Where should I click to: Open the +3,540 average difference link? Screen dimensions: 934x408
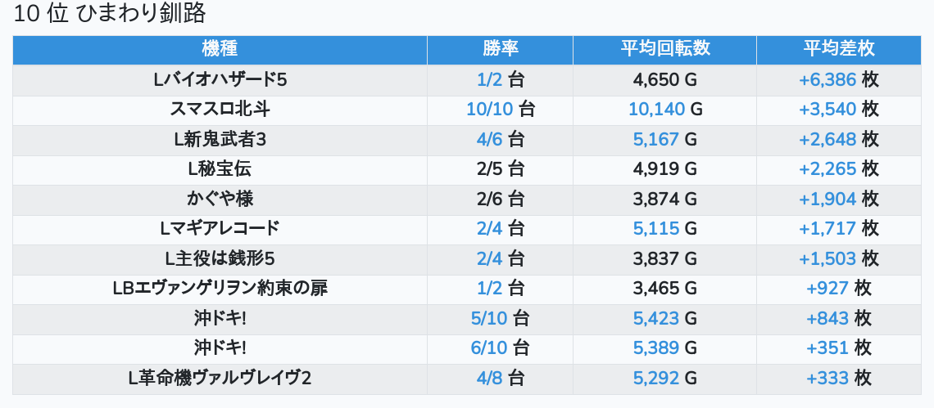827,110
